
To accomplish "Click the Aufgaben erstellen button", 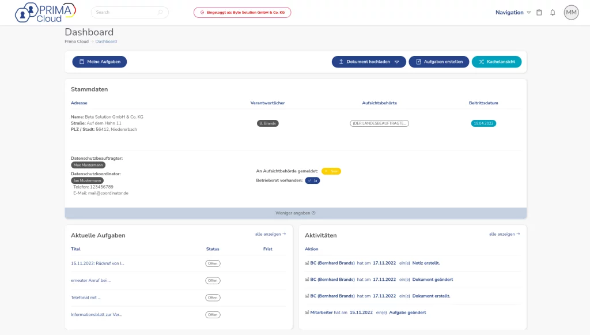I will [439, 62].
